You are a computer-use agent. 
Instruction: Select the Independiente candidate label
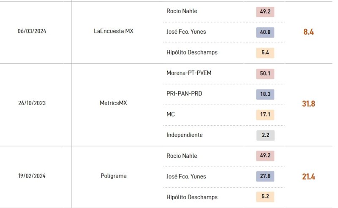pos(185,135)
